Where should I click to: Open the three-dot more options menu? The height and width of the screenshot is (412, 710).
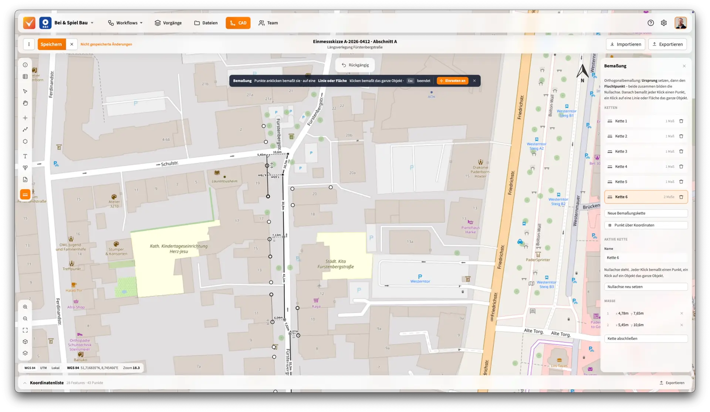tap(29, 44)
